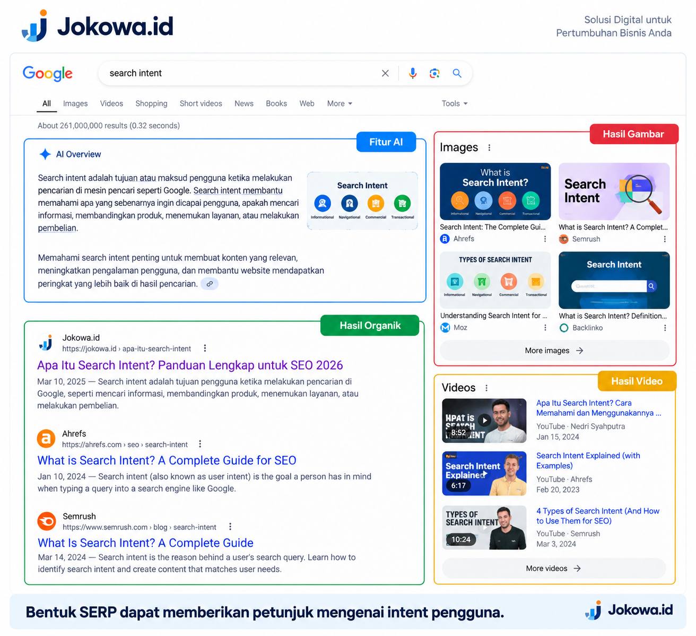Click the jokowa.id apa-itu-search-intent URL
Screen dimensions: 696x636
126,349
